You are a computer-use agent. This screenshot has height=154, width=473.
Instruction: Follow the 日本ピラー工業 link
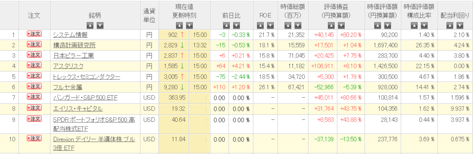[73, 56]
